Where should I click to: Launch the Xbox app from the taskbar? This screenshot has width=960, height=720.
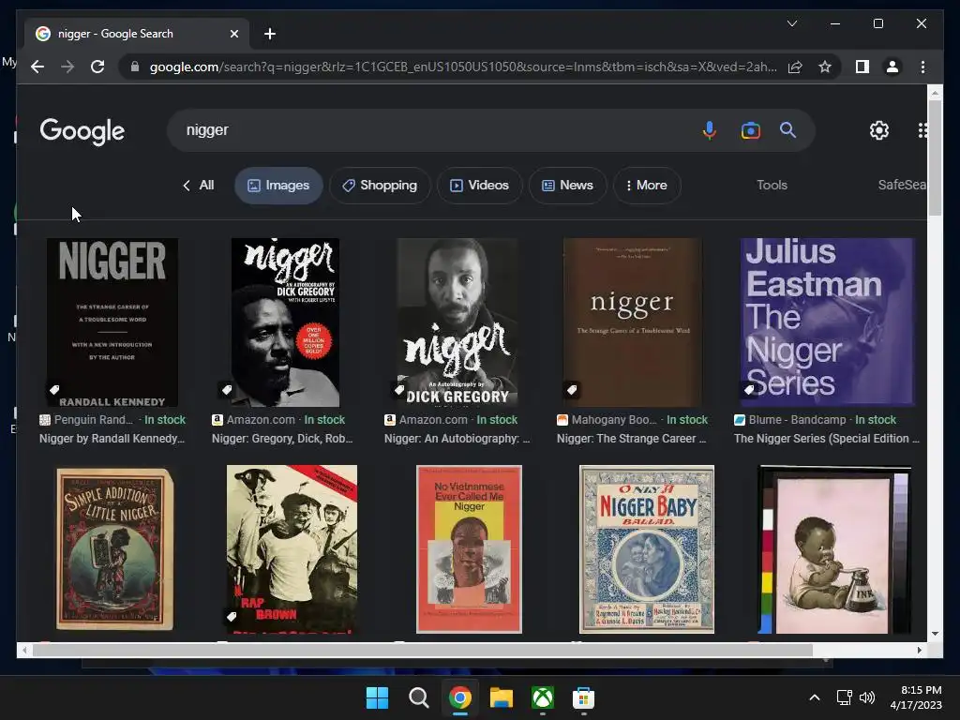[x=543, y=697]
